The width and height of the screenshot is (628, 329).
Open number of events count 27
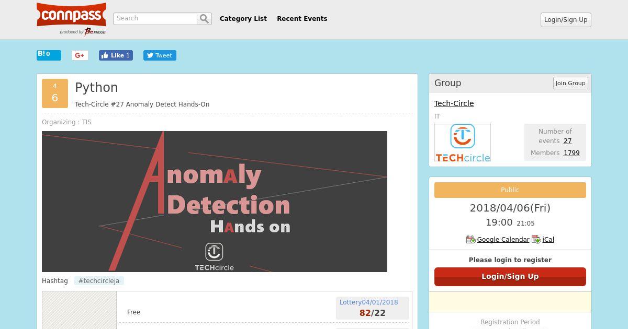click(567, 141)
